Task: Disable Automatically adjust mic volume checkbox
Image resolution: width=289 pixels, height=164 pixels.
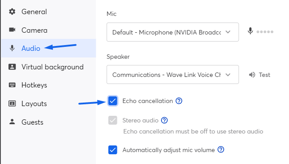Action: pos(113,150)
